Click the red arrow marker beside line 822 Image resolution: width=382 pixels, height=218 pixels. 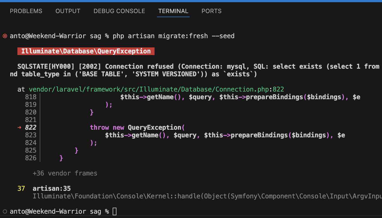(x=19, y=128)
